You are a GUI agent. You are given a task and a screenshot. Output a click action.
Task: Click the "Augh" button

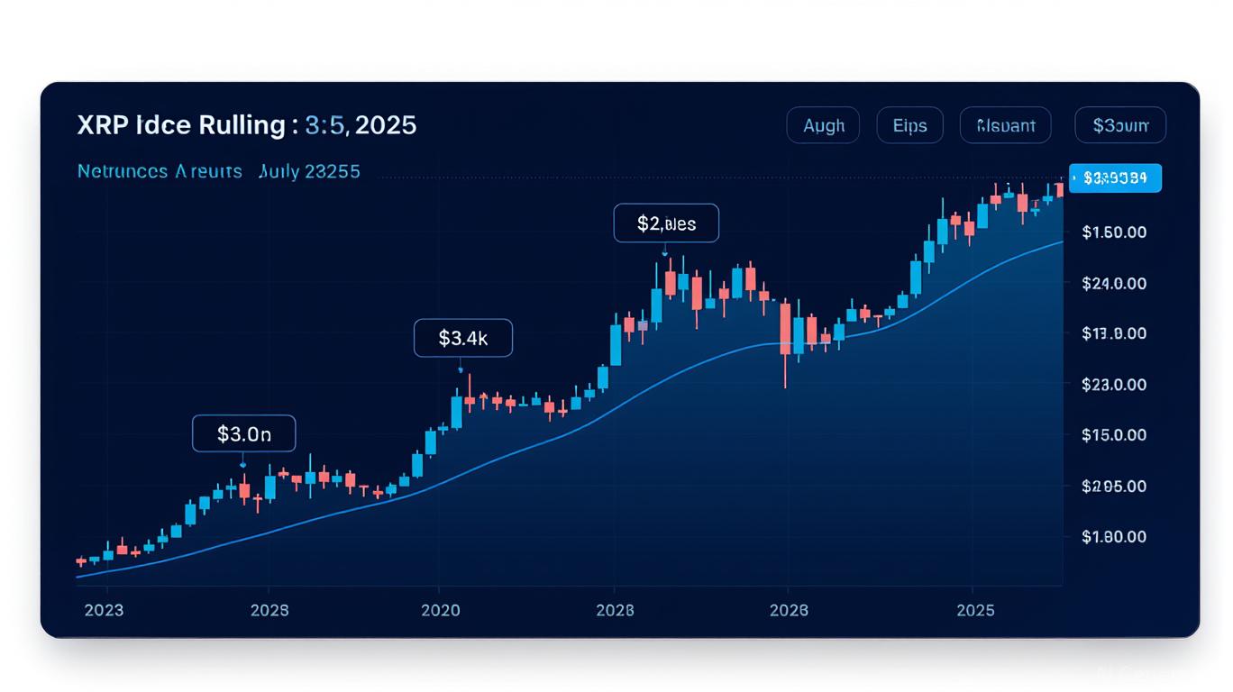[823, 125]
